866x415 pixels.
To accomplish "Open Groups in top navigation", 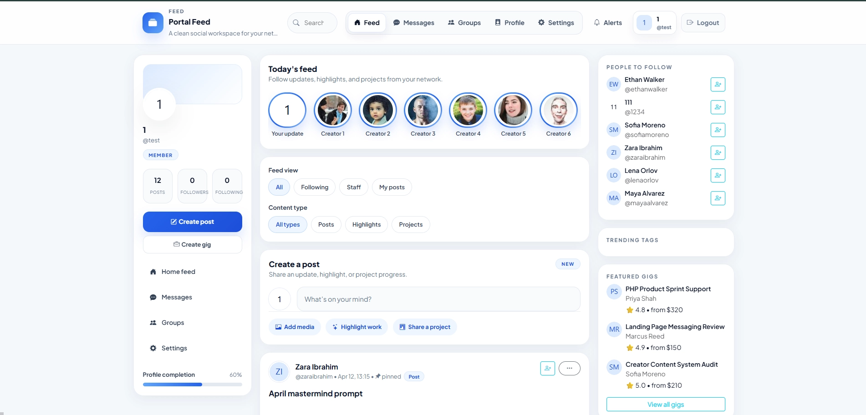I will [464, 23].
